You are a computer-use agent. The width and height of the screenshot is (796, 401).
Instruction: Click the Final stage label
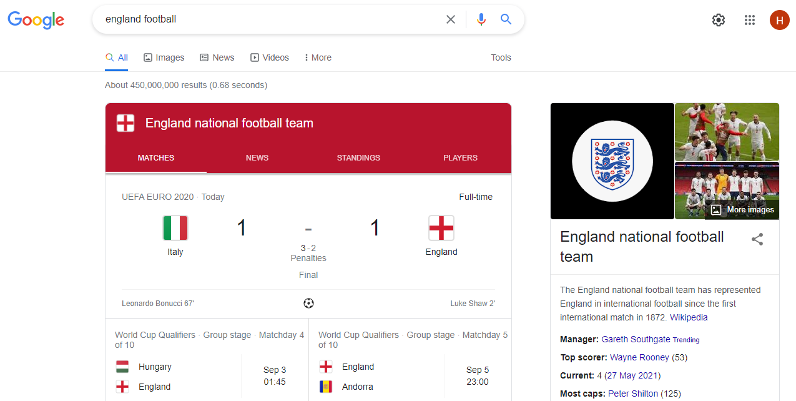tap(308, 275)
